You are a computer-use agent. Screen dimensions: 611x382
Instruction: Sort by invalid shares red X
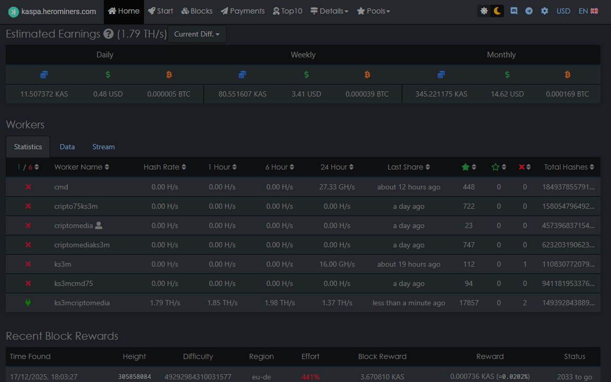[x=525, y=167]
